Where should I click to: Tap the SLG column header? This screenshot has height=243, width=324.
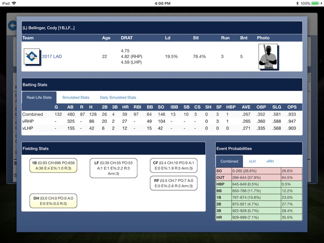(276, 107)
